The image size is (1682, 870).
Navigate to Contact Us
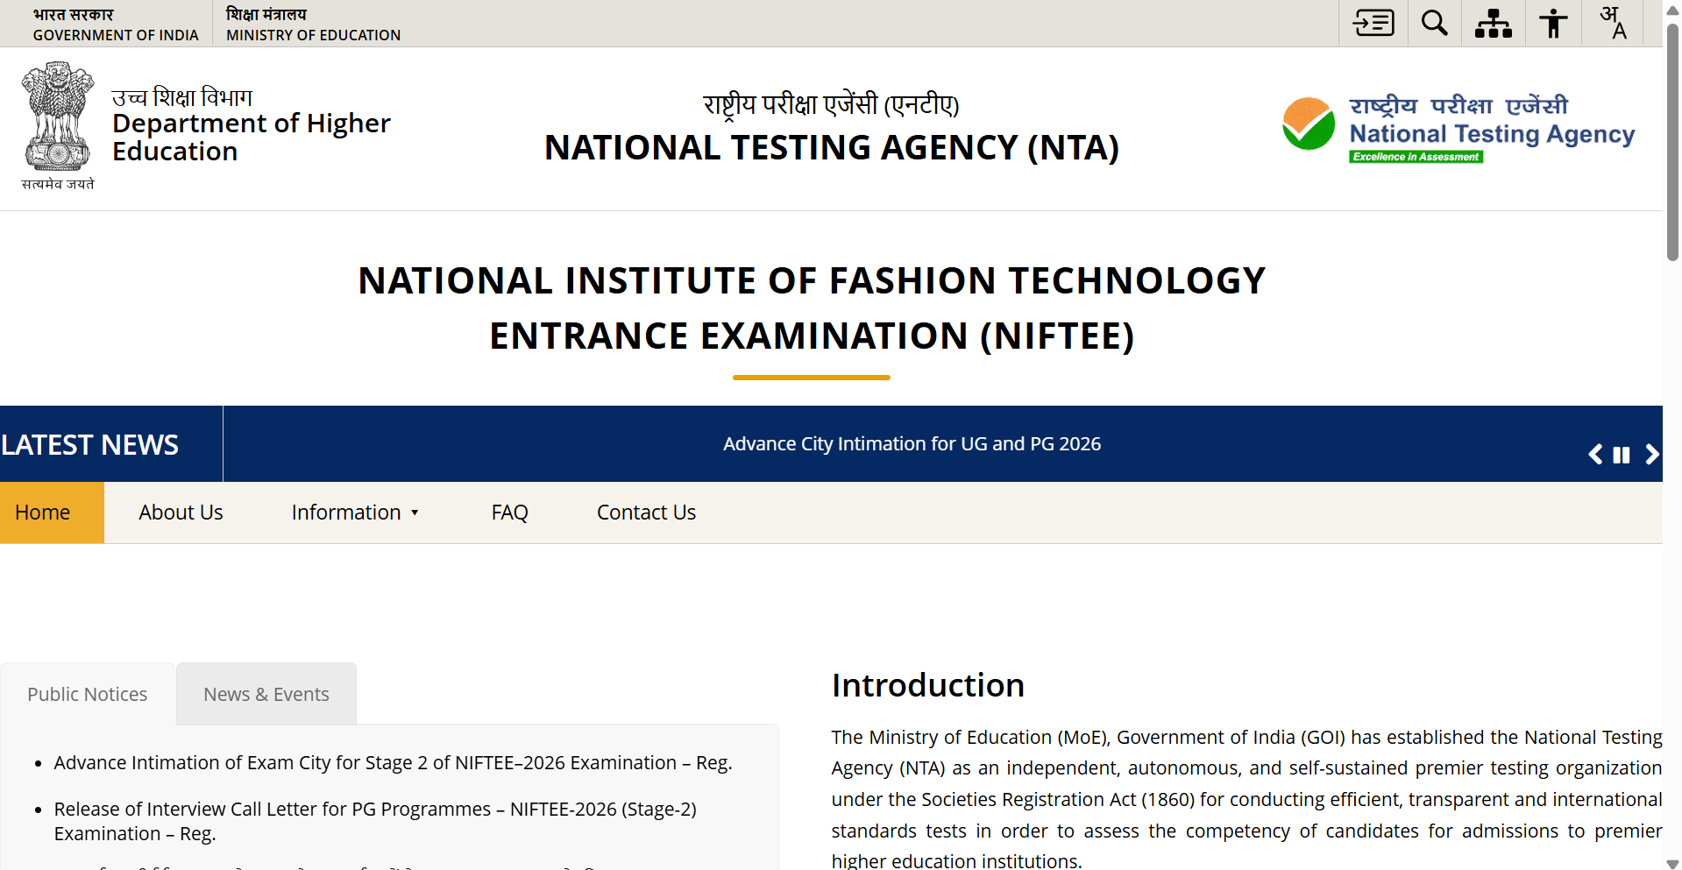646,513
